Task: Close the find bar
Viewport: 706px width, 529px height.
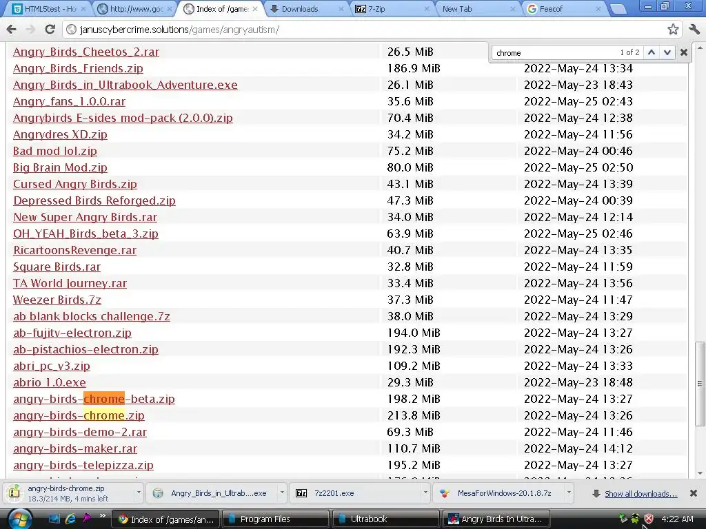Action: point(683,52)
